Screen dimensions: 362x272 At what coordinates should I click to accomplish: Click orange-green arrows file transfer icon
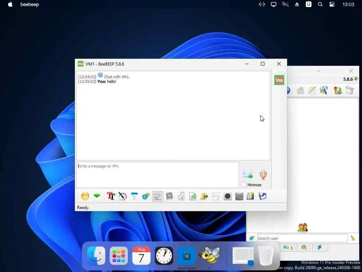338,90
